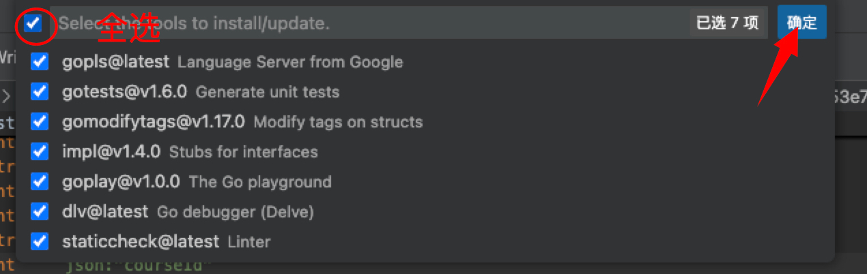867x274 pixels.
Task: Toggle the staticcheck@latest checkbox
Action: pyautogui.click(x=40, y=241)
